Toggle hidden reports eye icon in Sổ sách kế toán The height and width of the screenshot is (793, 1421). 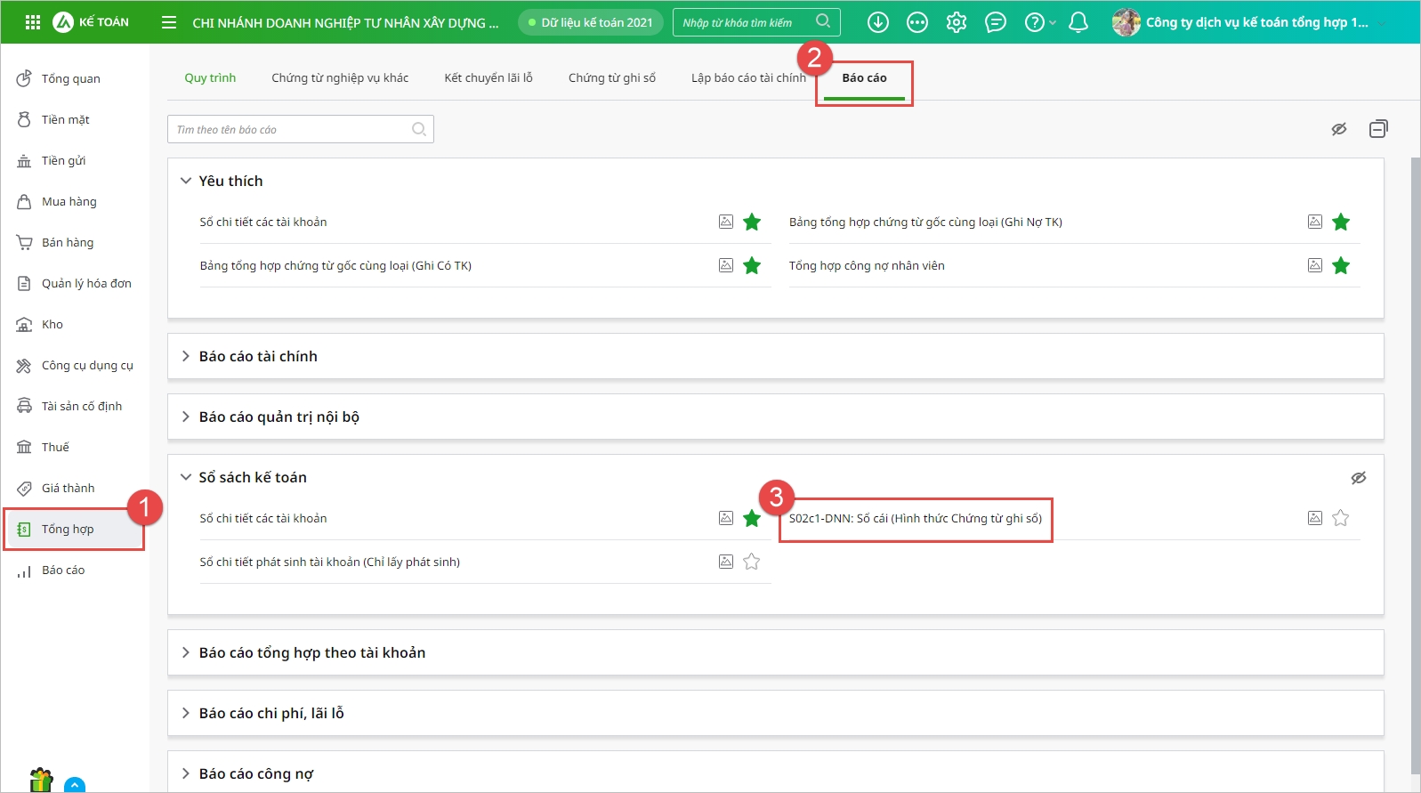pos(1358,478)
